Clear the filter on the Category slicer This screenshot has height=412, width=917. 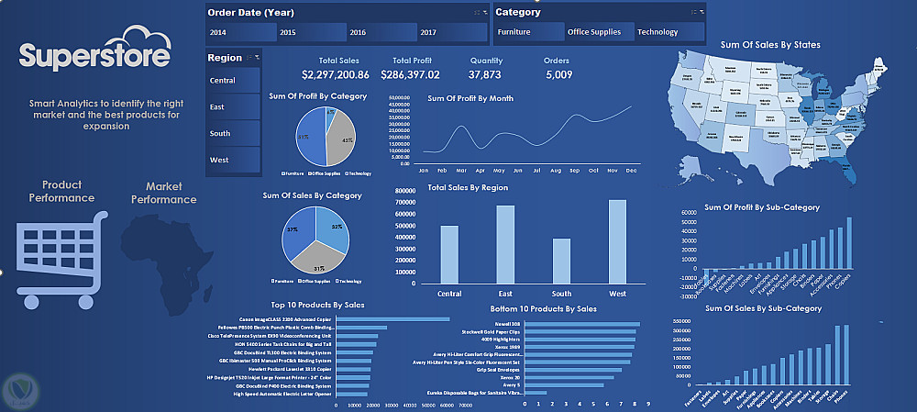pyautogui.click(x=702, y=12)
